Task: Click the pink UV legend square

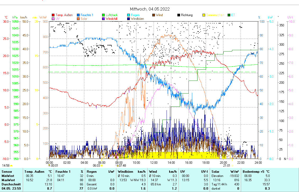Action: (53, 19)
